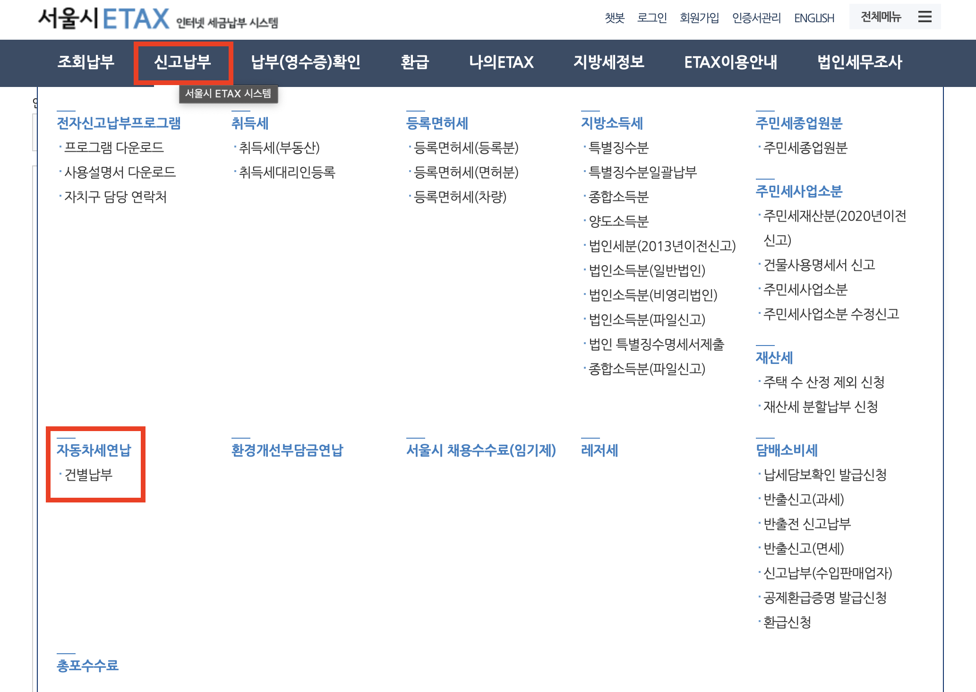This screenshot has height=692, width=976.
Task: Select 신고납부(수입판매업자)
Action: (x=828, y=573)
